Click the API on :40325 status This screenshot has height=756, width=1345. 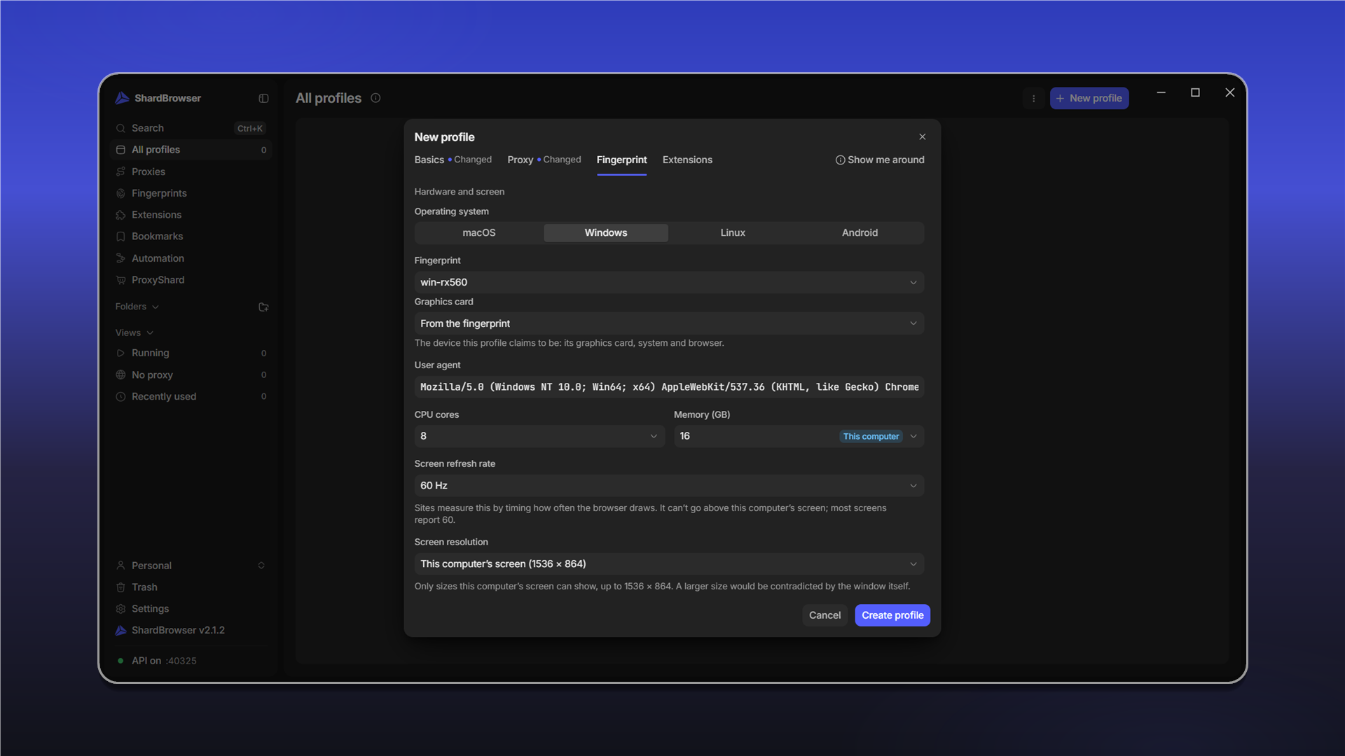click(158, 661)
